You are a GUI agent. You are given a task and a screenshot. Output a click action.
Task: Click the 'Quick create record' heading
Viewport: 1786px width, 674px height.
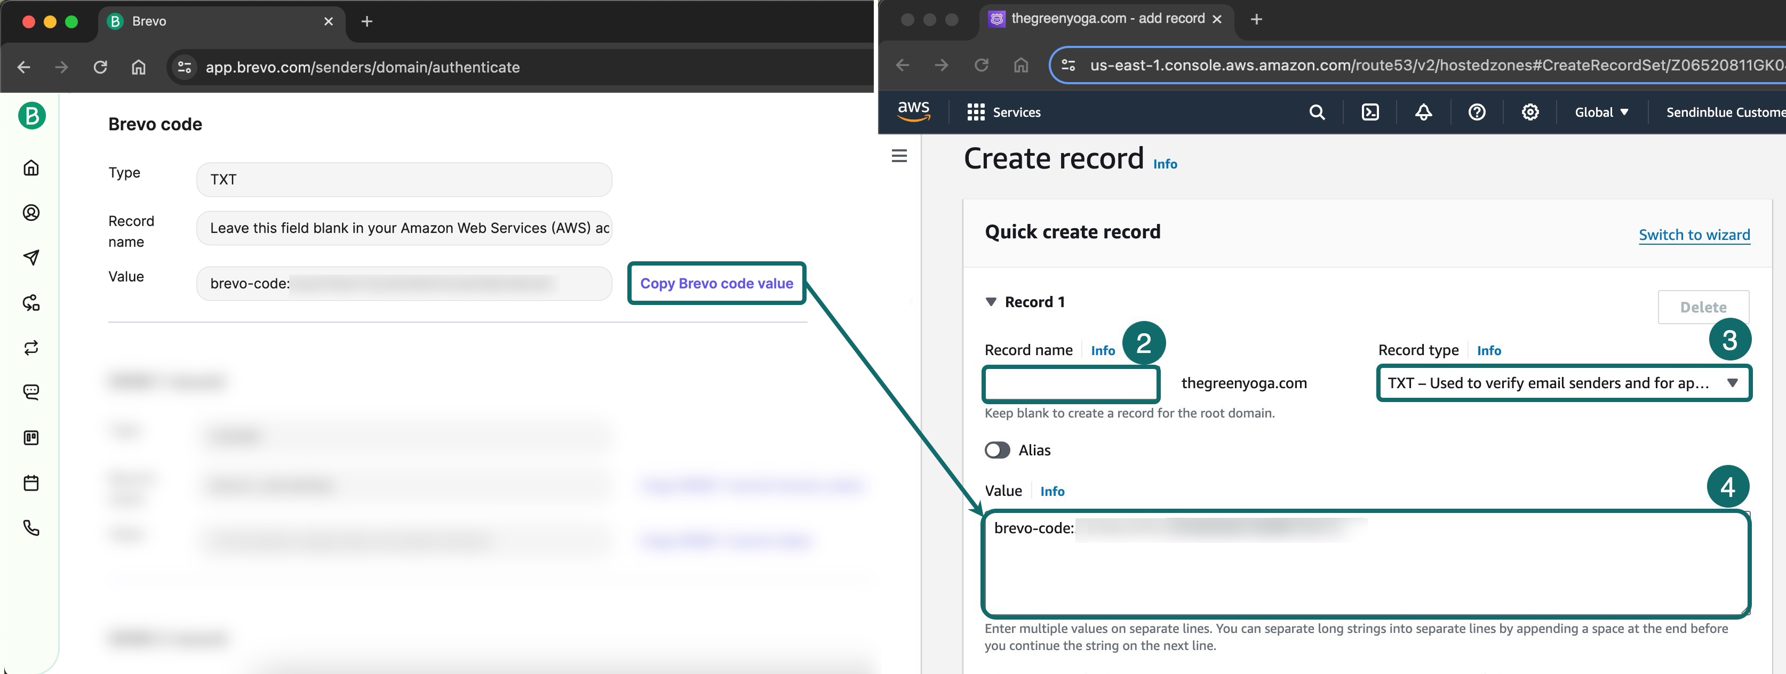point(1073,232)
